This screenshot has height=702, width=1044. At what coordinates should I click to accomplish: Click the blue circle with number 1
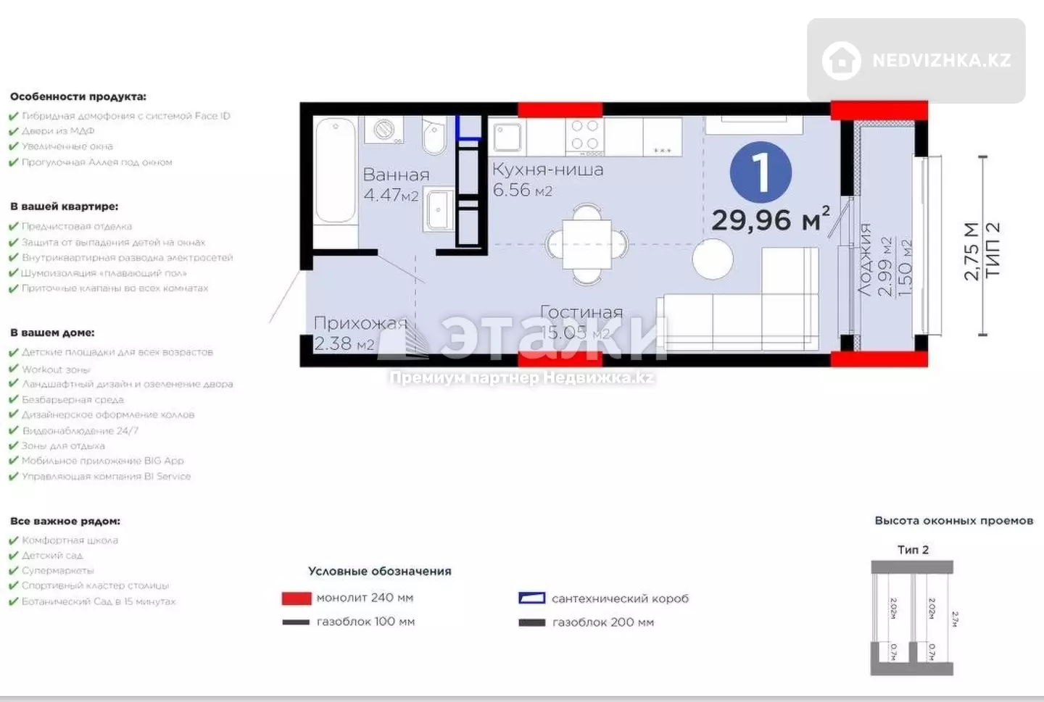click(x=761, y=172)
